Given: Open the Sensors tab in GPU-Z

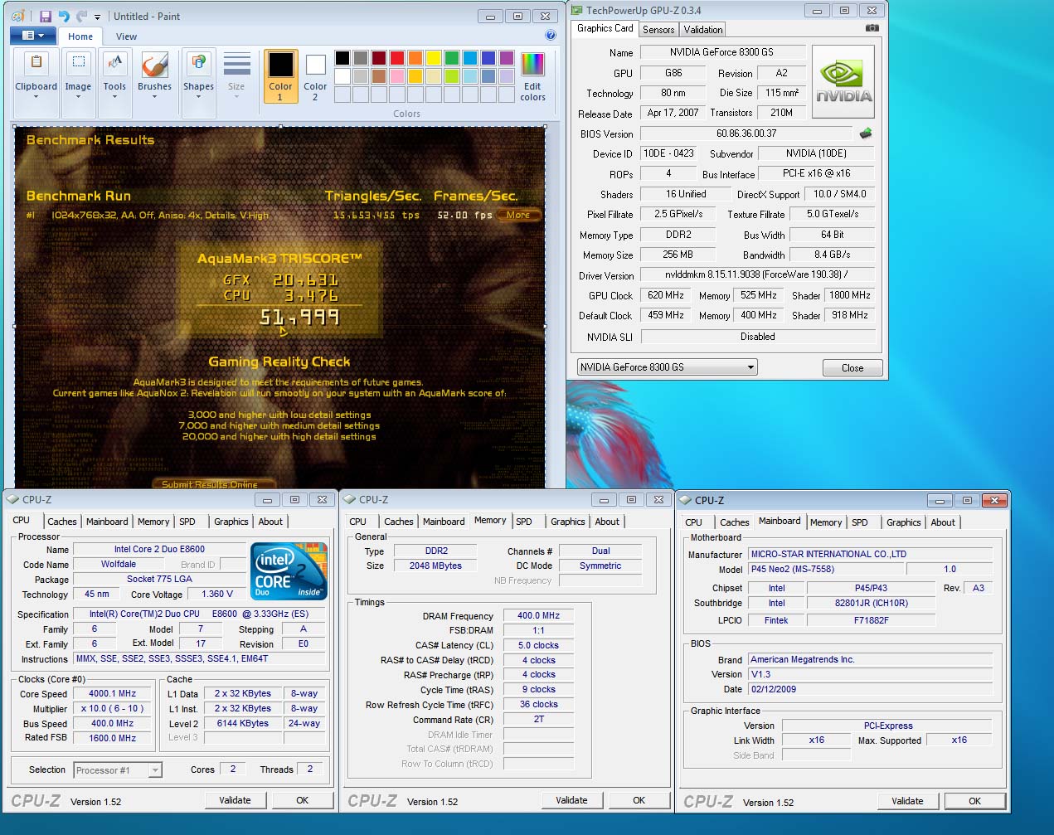Looking at the screenshot, I should point(658,30).
